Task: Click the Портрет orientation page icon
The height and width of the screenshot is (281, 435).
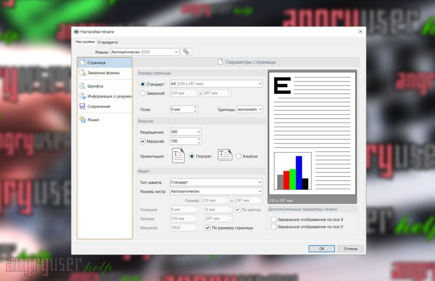Action: (178, 155)
